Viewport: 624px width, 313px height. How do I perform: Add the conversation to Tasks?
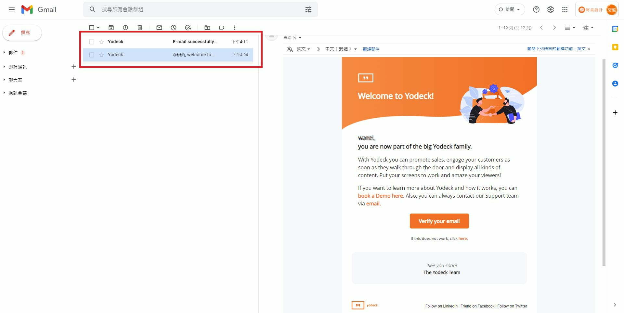point(188,28)
